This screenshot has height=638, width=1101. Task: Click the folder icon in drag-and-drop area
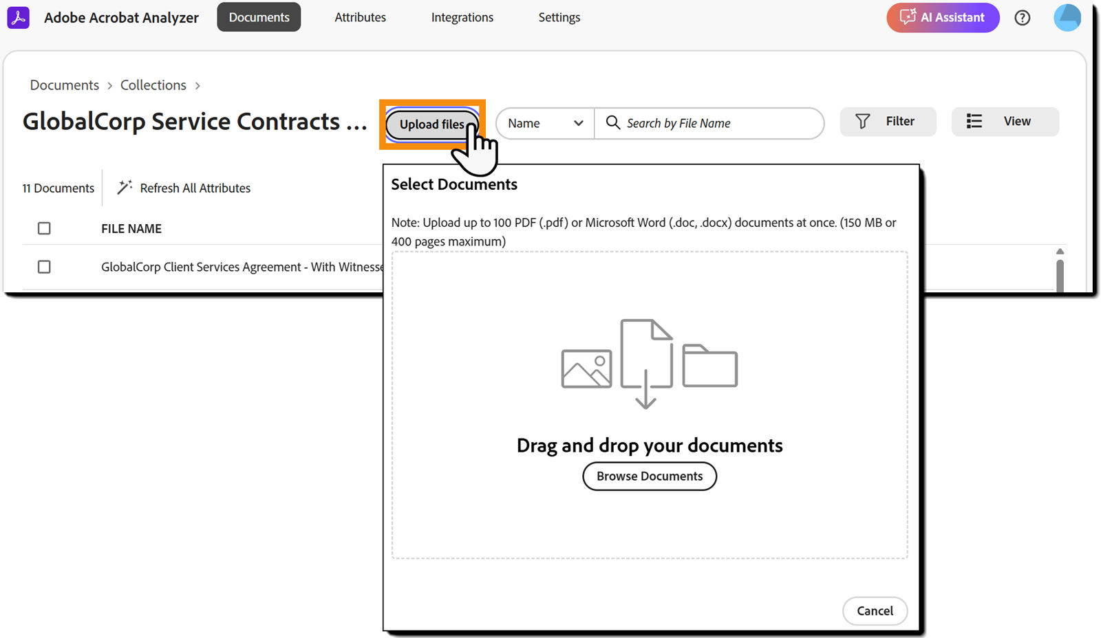click(x=709, y=366)
